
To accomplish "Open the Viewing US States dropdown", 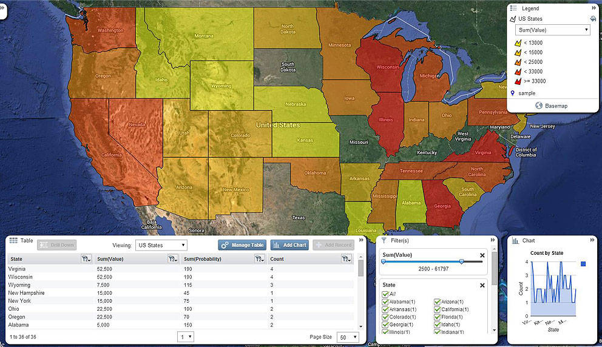I will click(161, 245).
